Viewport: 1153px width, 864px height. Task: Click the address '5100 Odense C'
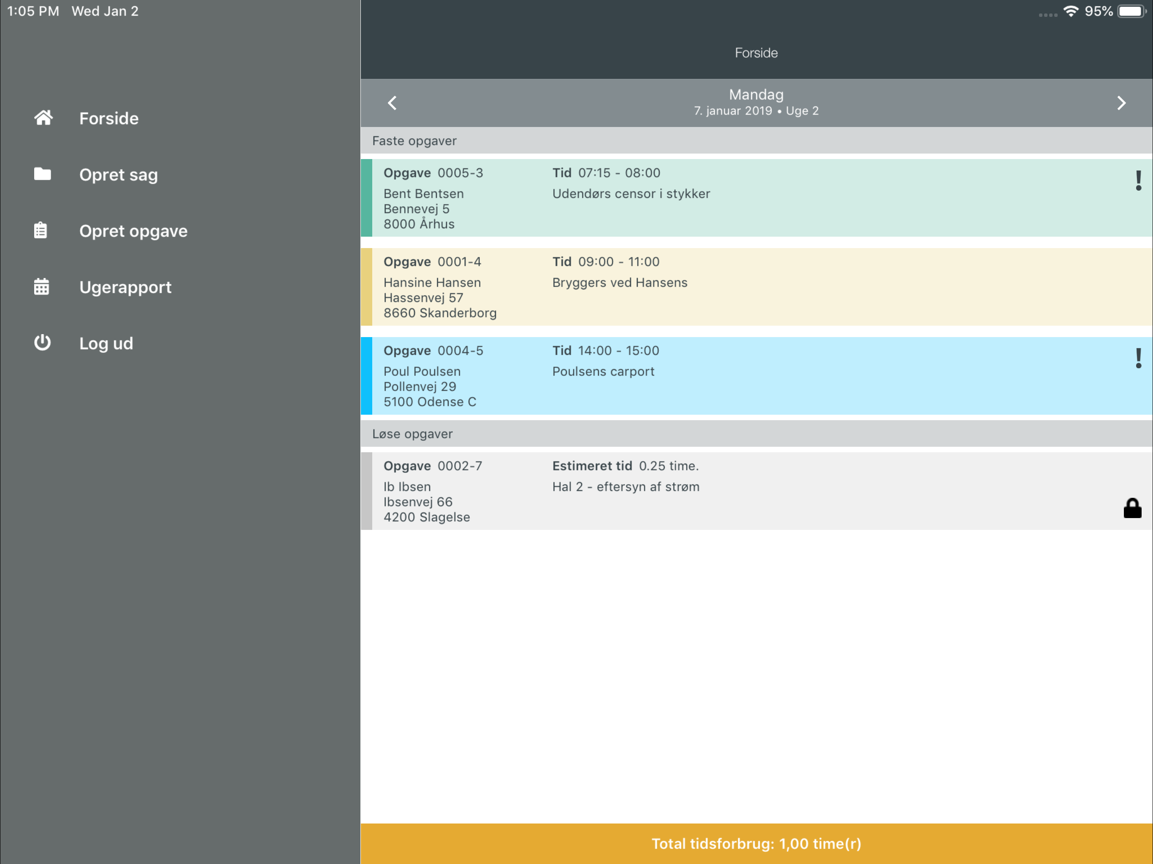coord(430,402)
